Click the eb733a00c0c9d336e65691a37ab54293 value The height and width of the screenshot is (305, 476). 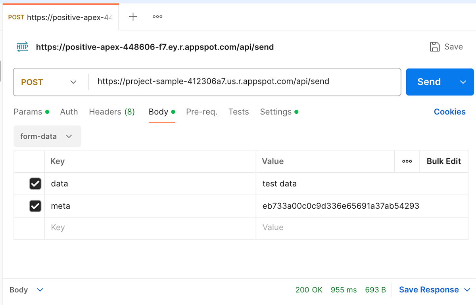(341, 206)
